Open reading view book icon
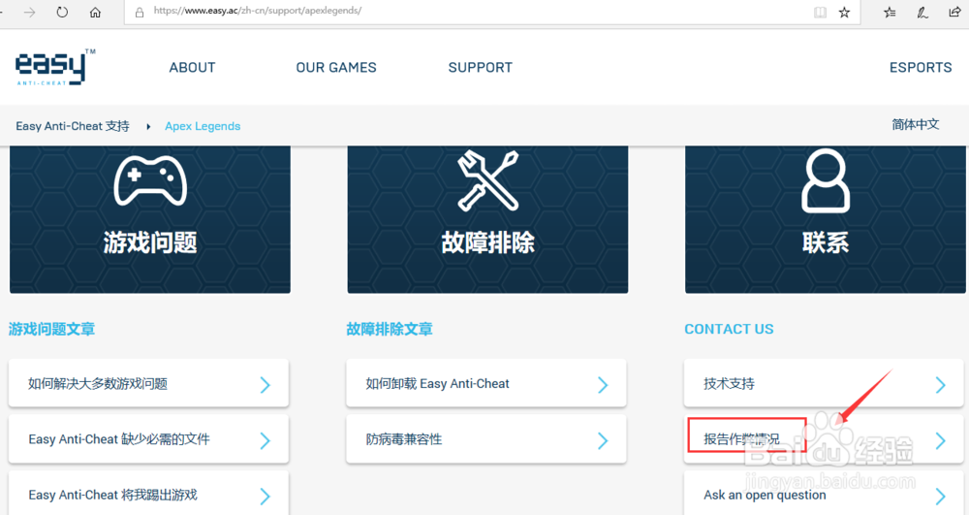 820,12
